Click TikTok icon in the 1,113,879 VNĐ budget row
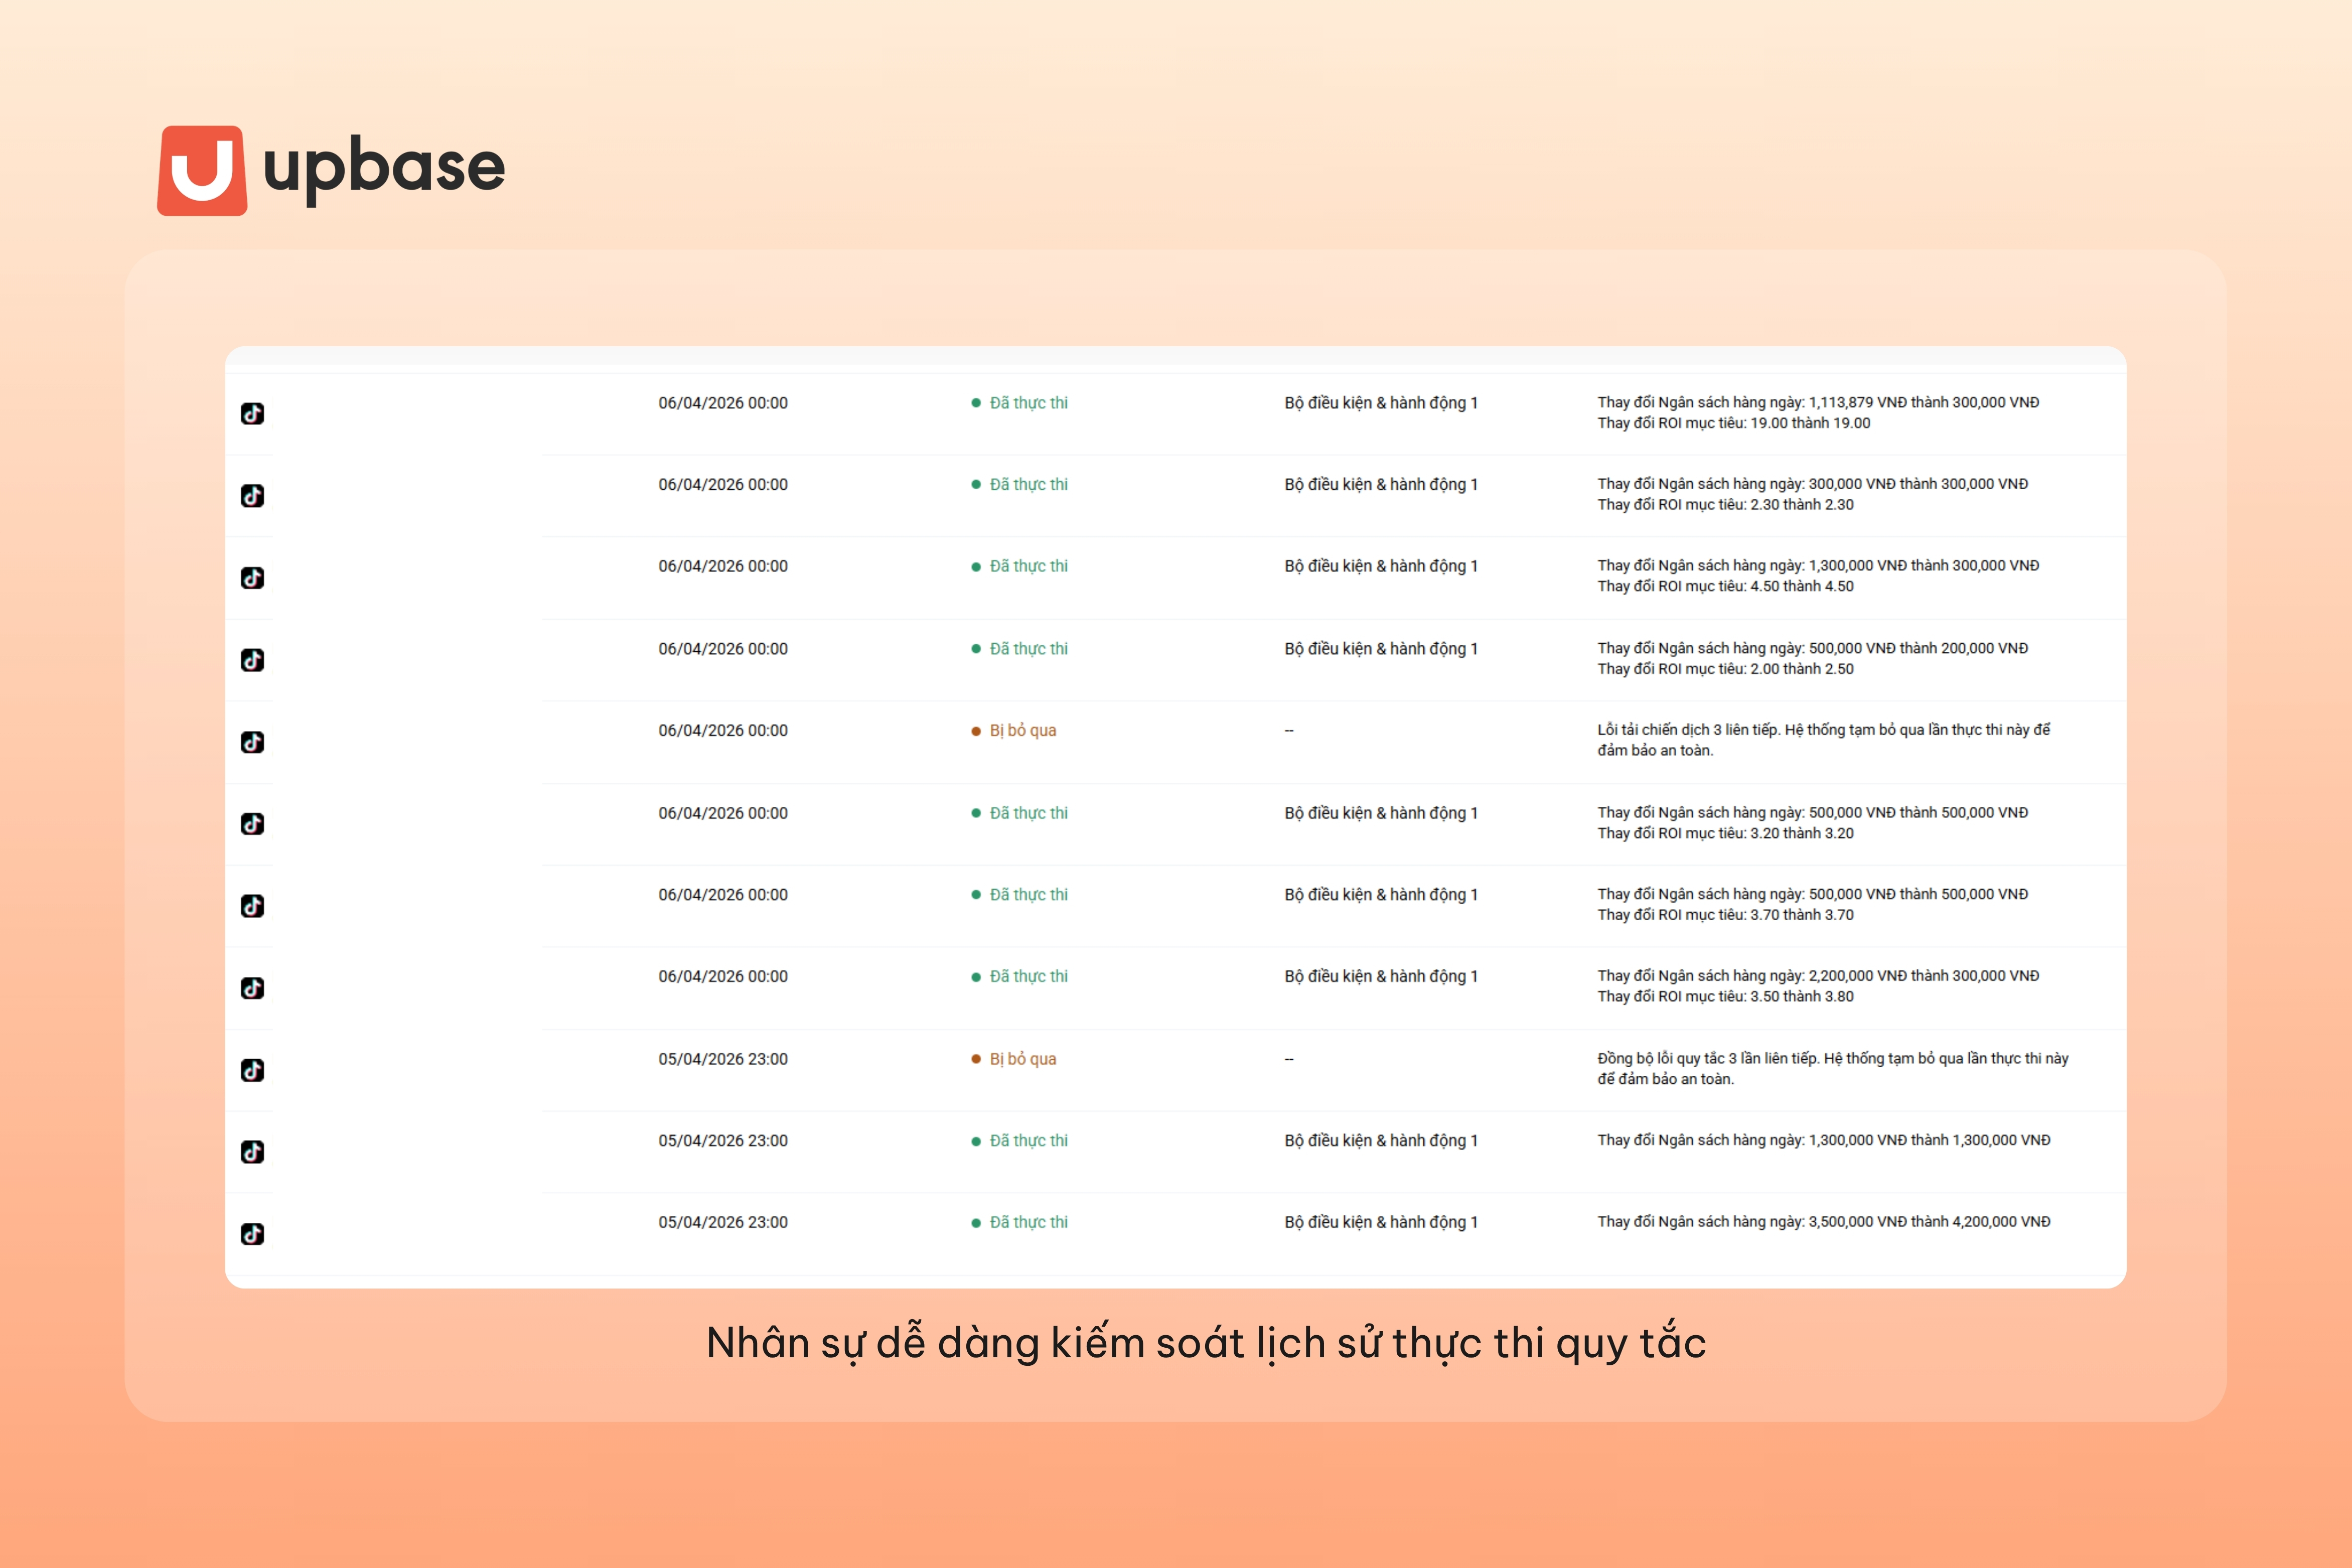This screenshot has width=2352, height=1568. click(253, 413)
